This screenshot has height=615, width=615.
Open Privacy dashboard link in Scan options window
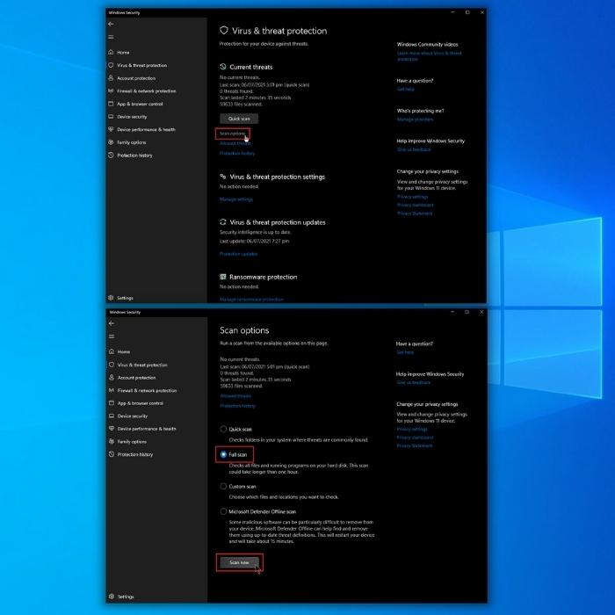click(x=415, y=438)
